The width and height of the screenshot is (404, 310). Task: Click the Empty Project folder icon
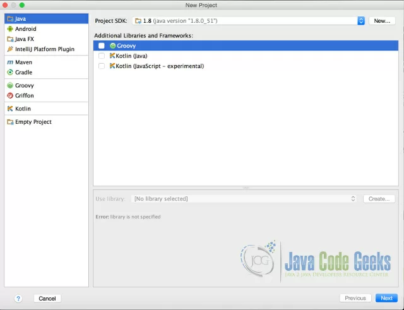10,122
